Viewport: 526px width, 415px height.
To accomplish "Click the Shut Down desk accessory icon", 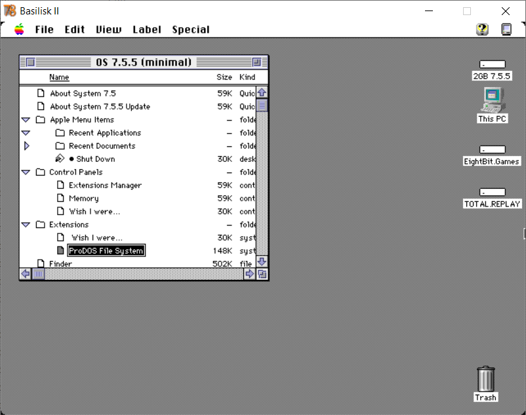I will [60, 158].
